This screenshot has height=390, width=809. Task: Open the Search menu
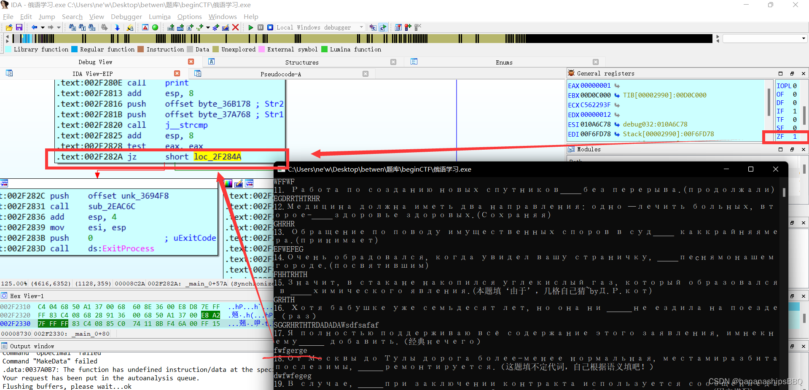pyautogui.click(x=72, y=16)
